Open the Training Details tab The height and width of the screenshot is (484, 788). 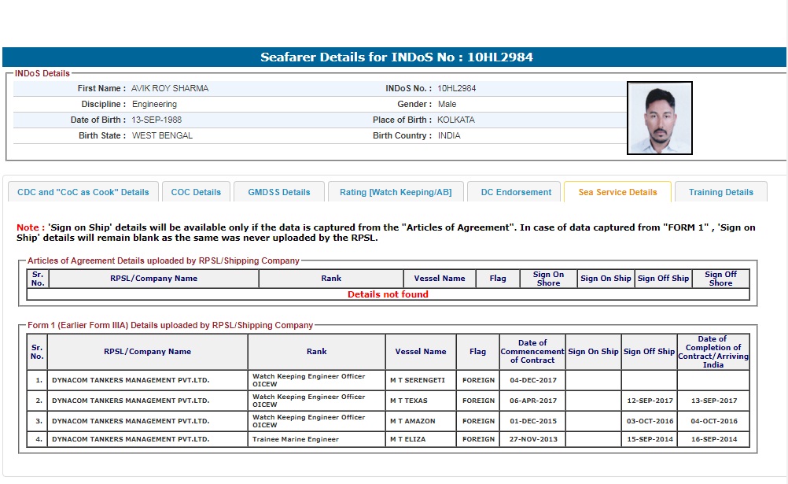click(720, 192)
